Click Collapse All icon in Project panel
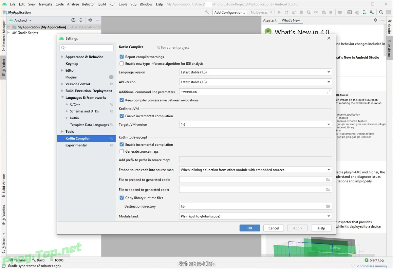The height and width of the screenshot is (269, 393). (81, 20)
